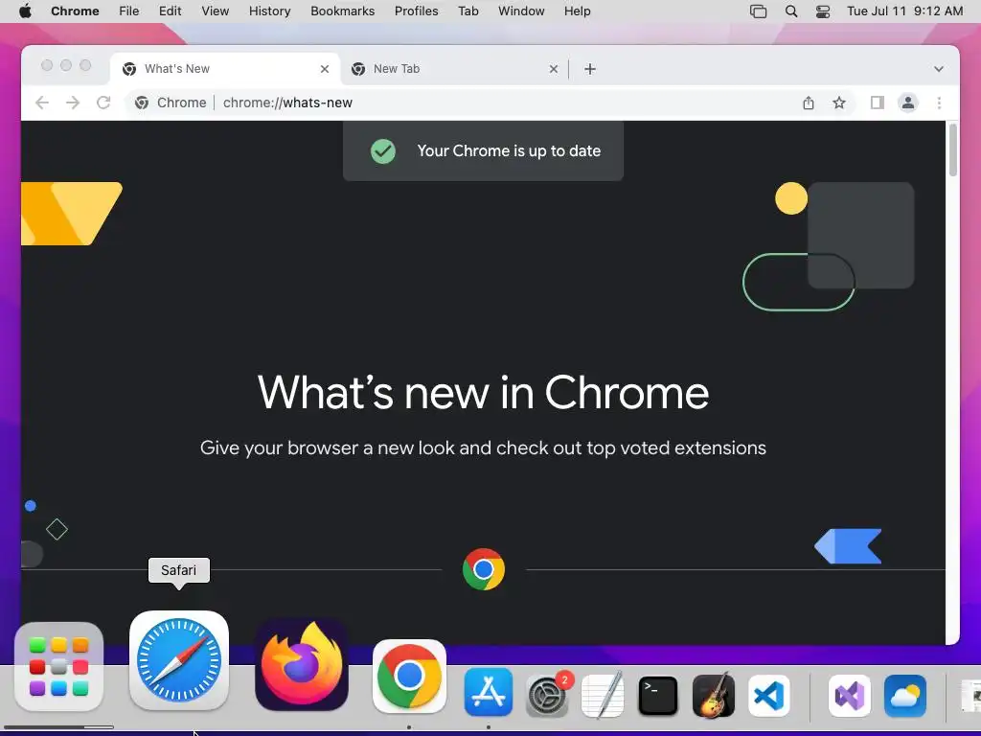Viewport: 981px width, 736px height.
Task: Click the forward navigation arrow
Action: coord(73,103)
